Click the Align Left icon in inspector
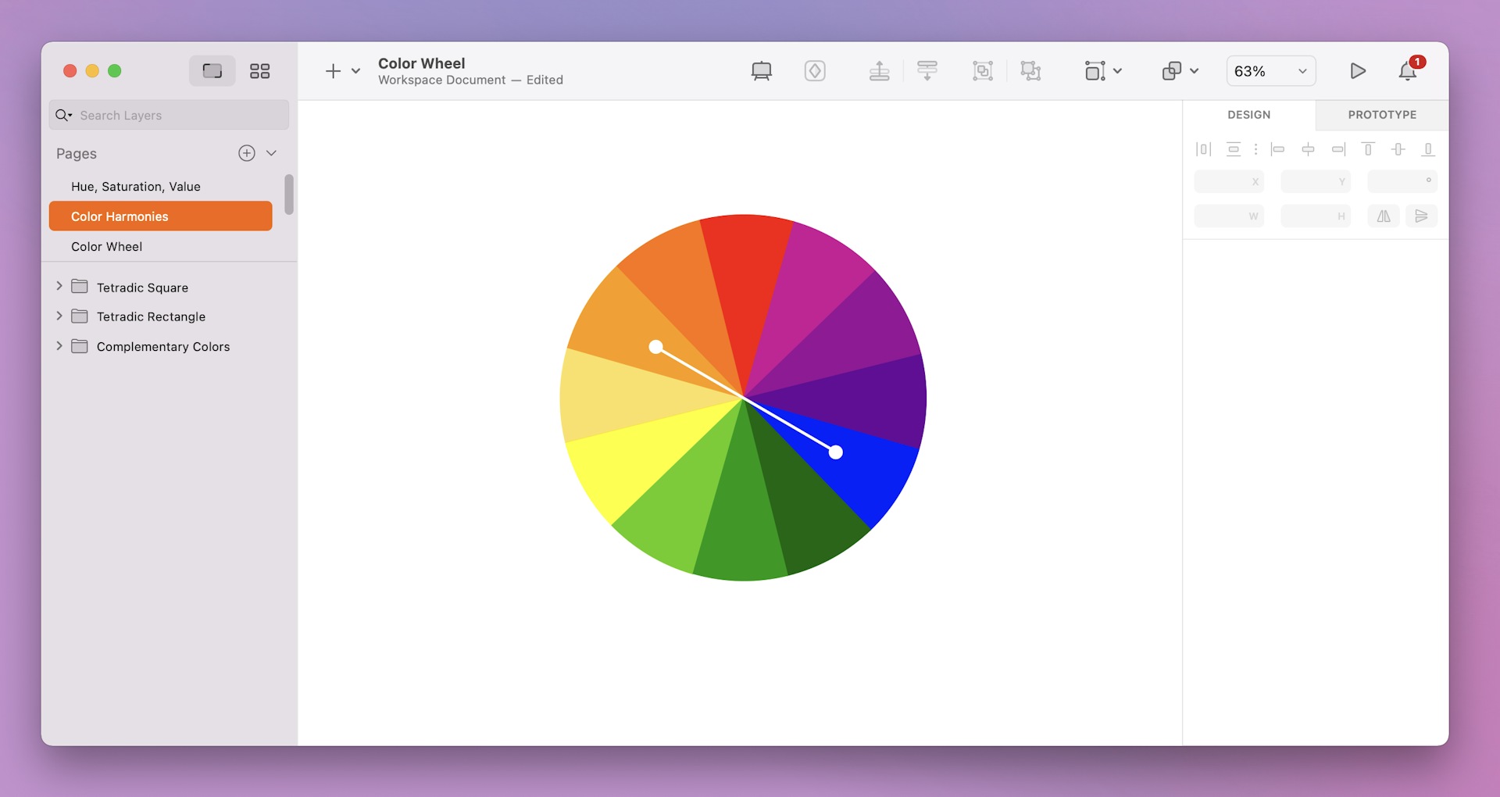1500x797 pixels. pyautogui.click(x=1277, y=149)
